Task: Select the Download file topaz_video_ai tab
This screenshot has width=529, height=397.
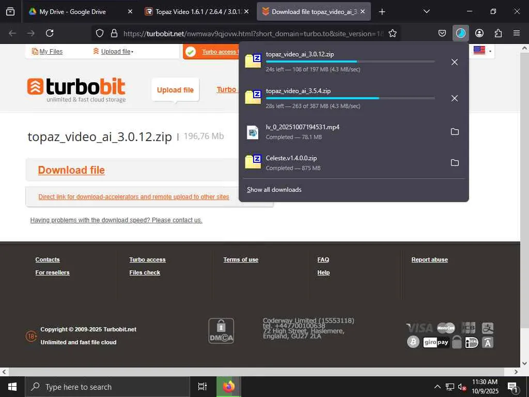Action: [314, 12]
